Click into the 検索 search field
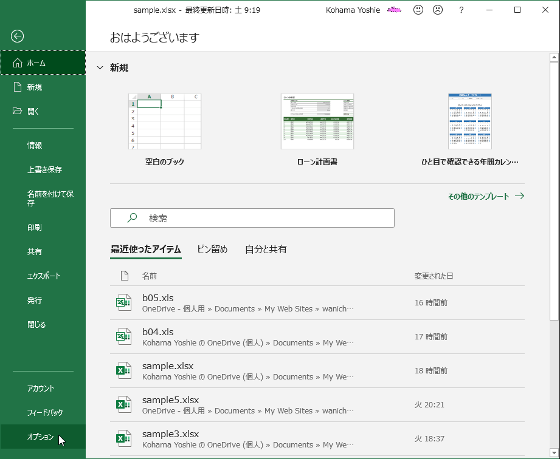This screenshot has height=459, width=560. click(x=252, y=218)
